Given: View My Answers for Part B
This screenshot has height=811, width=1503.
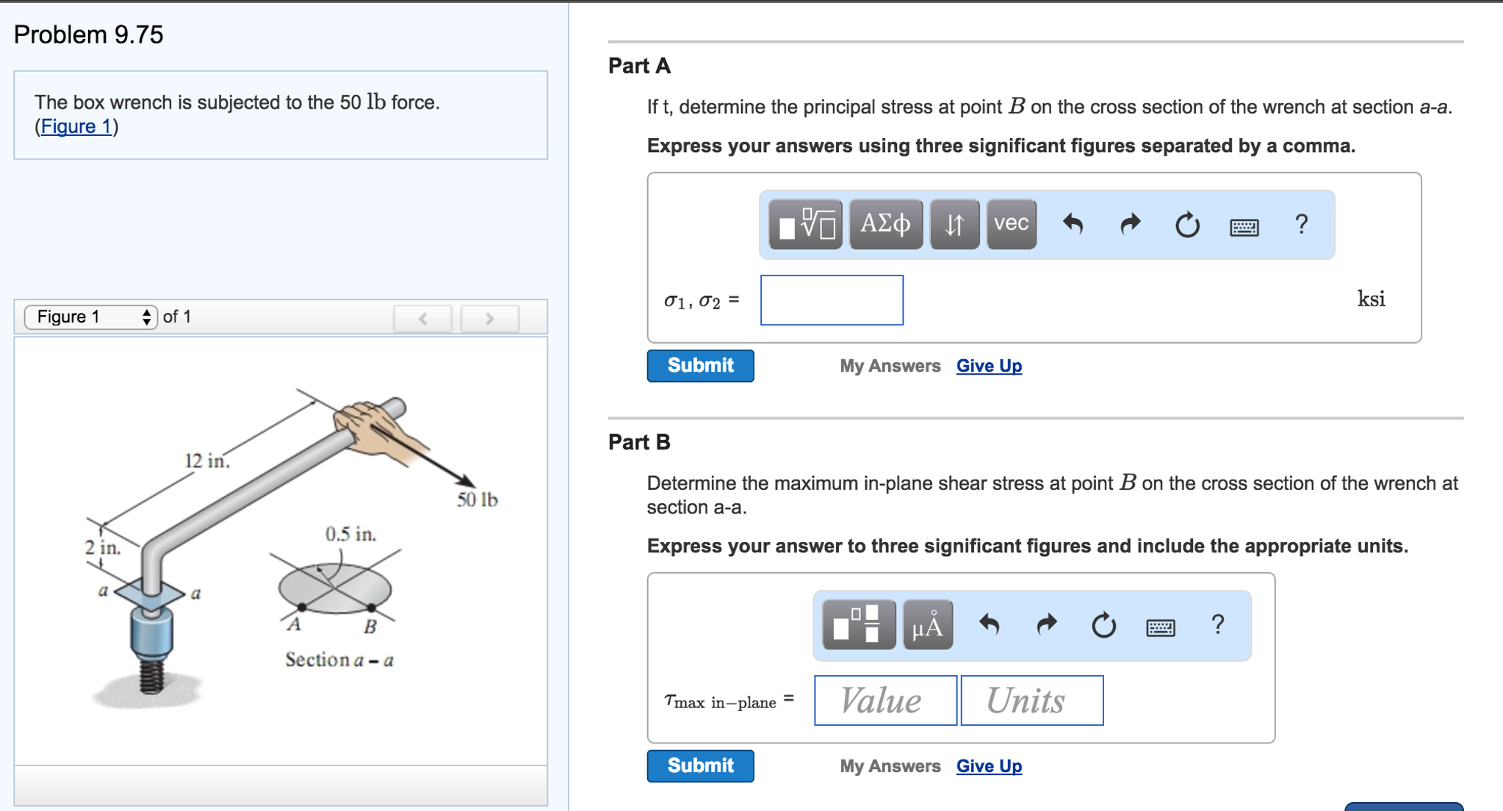Looking at the screenshot, I should [890, 765].
